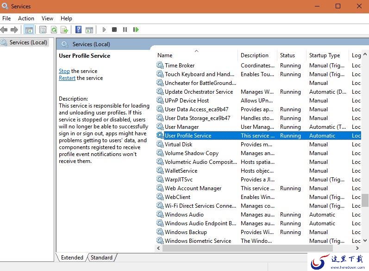Switch to the Standard tab
The width and height of the screenshot is (369, 271).
[x=102, y=258]
